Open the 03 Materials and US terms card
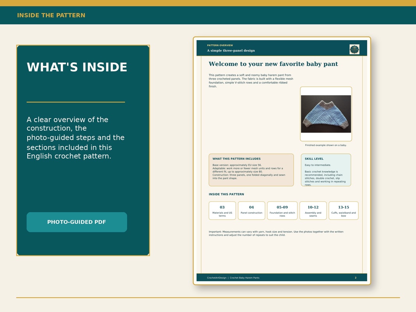The height and width of the screenshot is (312, 416). 222,211
